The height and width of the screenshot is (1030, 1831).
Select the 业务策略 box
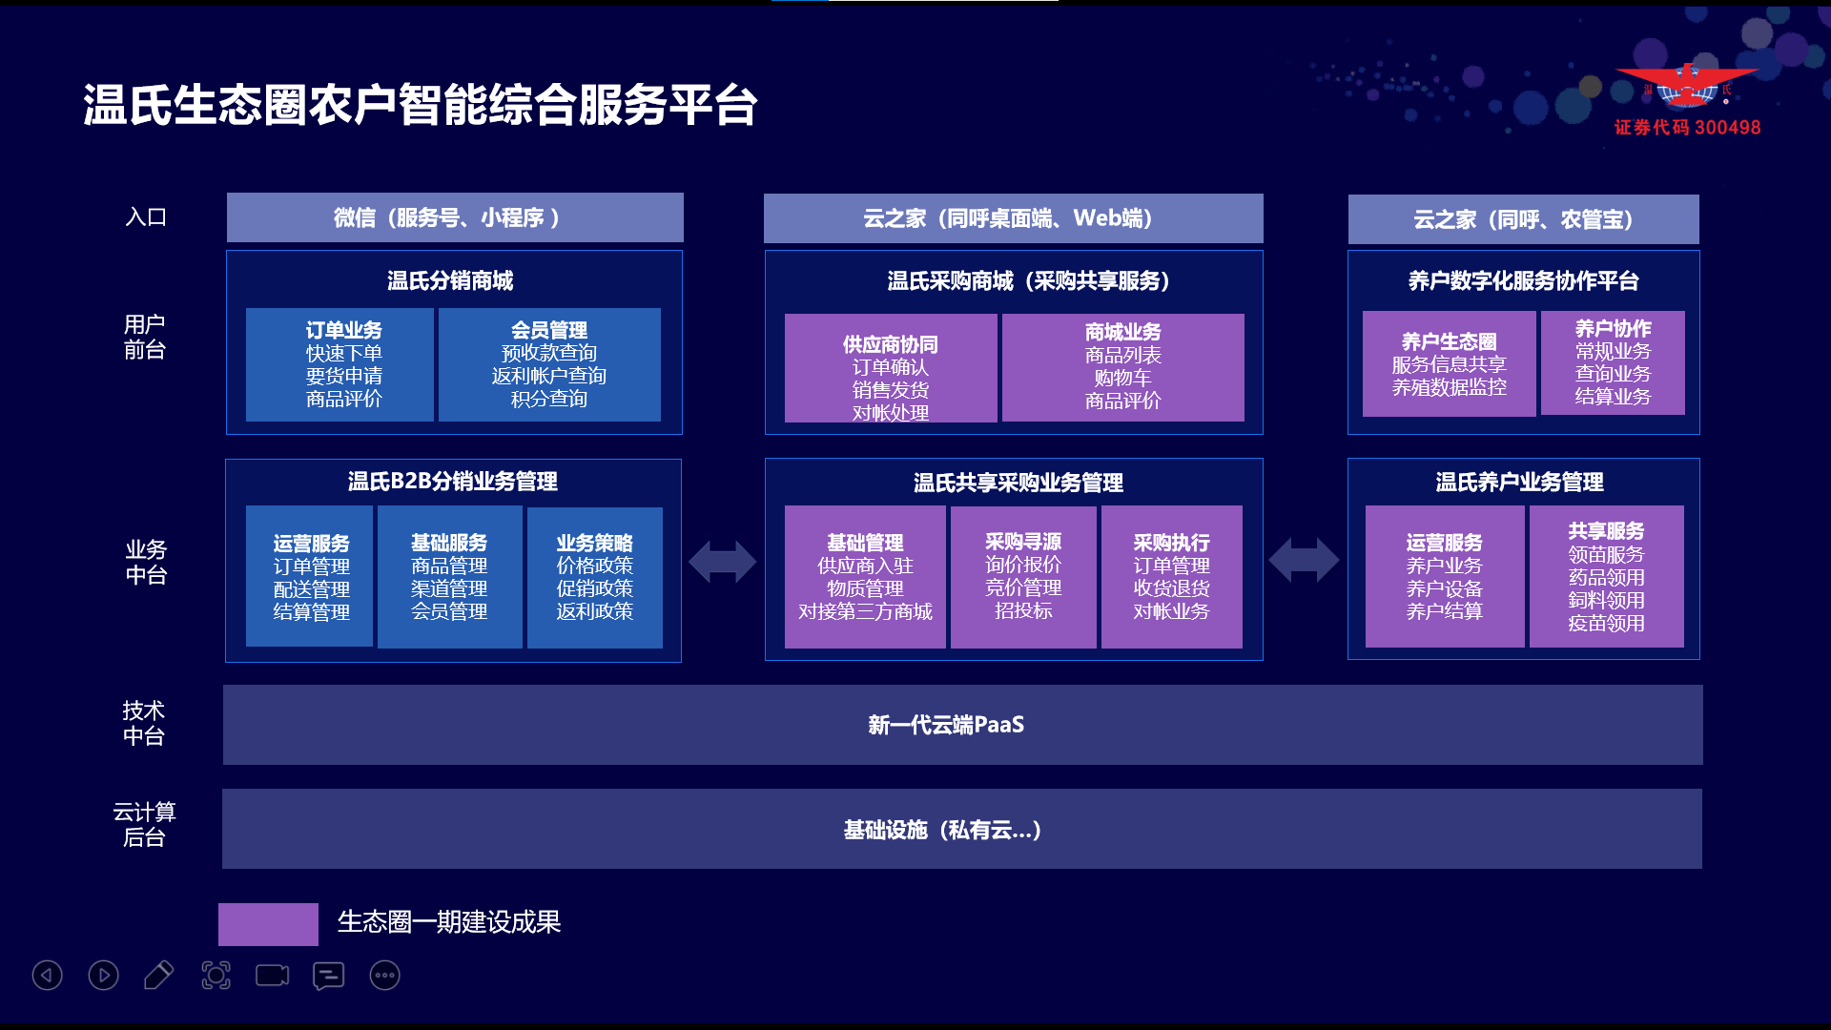[595, 577]
